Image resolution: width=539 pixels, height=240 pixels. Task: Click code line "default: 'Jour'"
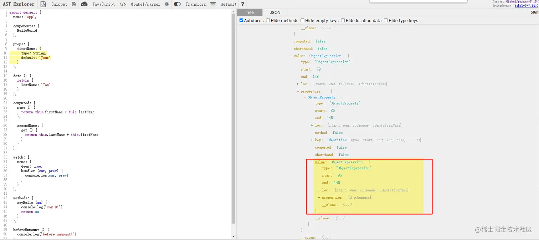pos(36,57)
